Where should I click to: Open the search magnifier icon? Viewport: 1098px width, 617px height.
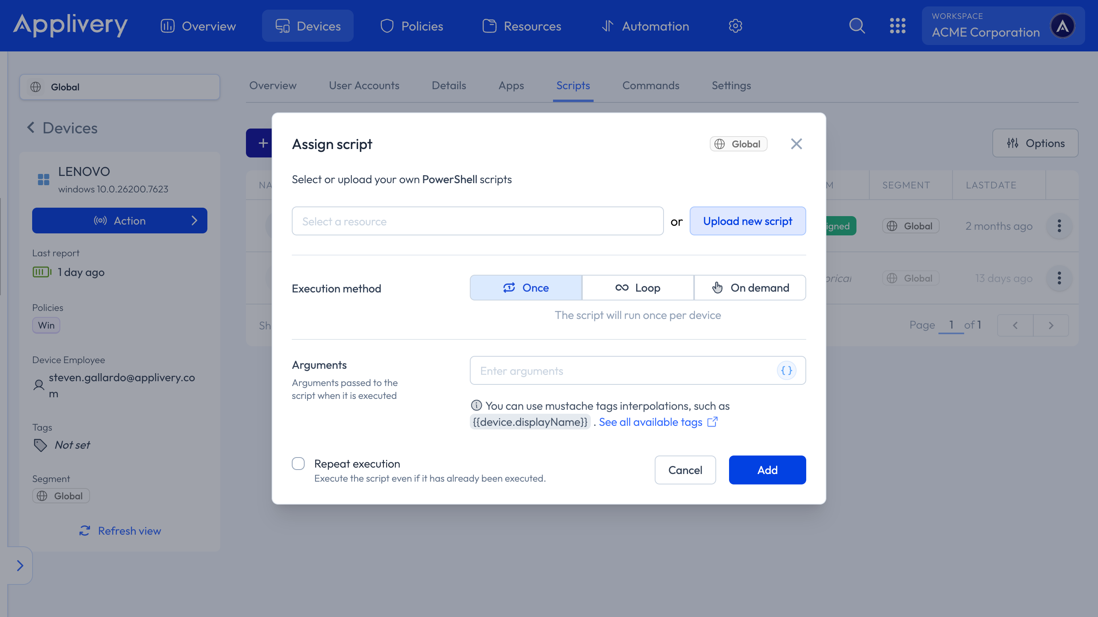pos(857,26)
